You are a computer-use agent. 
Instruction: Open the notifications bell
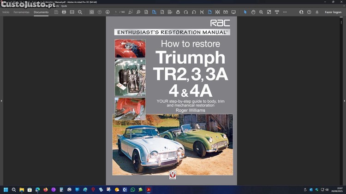click(317, 12)
